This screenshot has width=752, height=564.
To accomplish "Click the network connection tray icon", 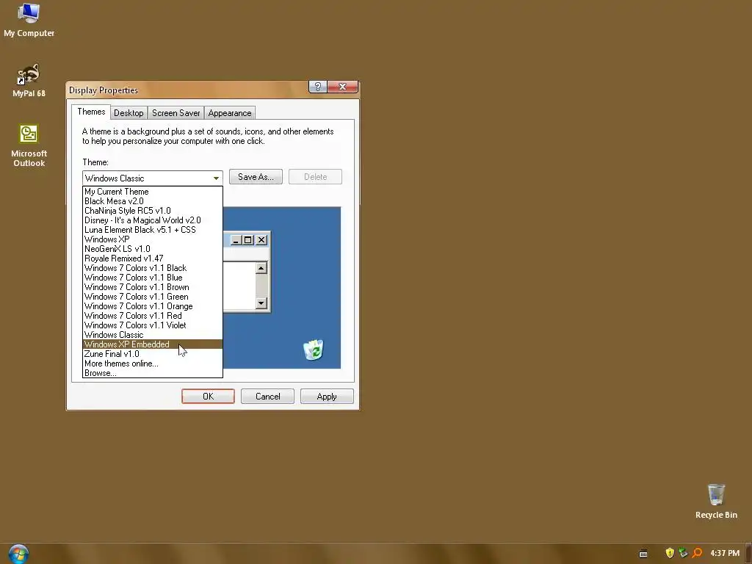I will (684, 553).
